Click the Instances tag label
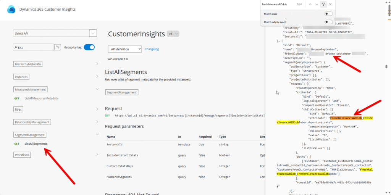 21,77
